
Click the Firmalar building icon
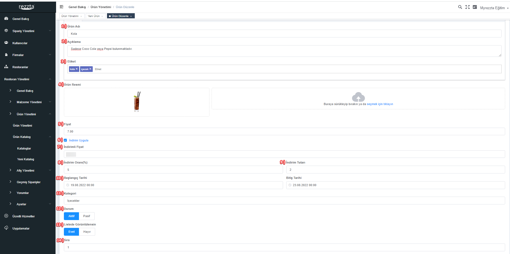coord(6,55)
